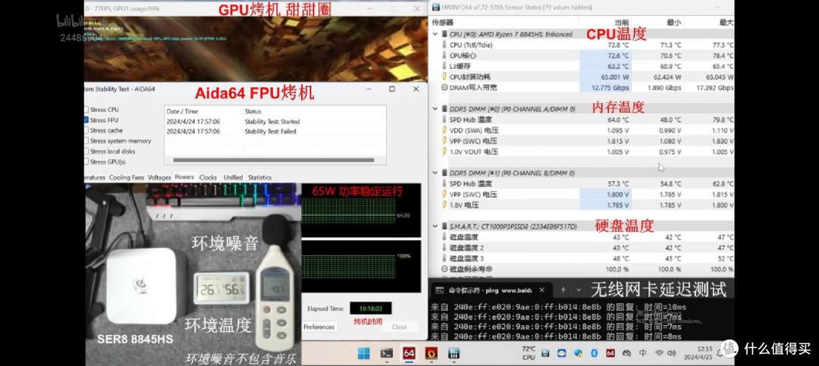Click the 中 input method indicator
The height and width of the screenshot is (366, 819).
pos(642,353)
